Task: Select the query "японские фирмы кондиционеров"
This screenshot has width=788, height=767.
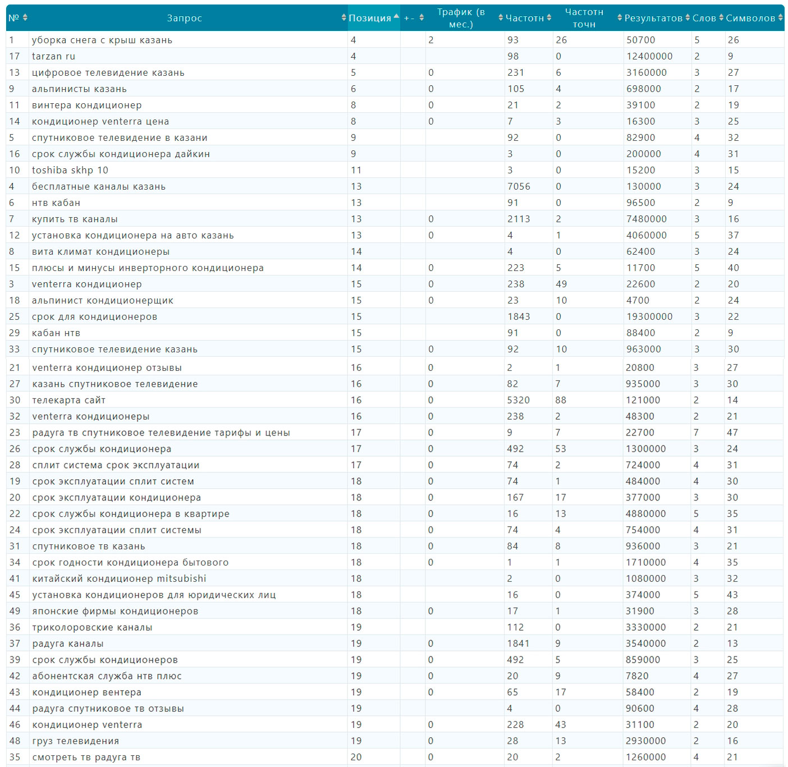Action: pyautogui.click(x=116, y=611)
